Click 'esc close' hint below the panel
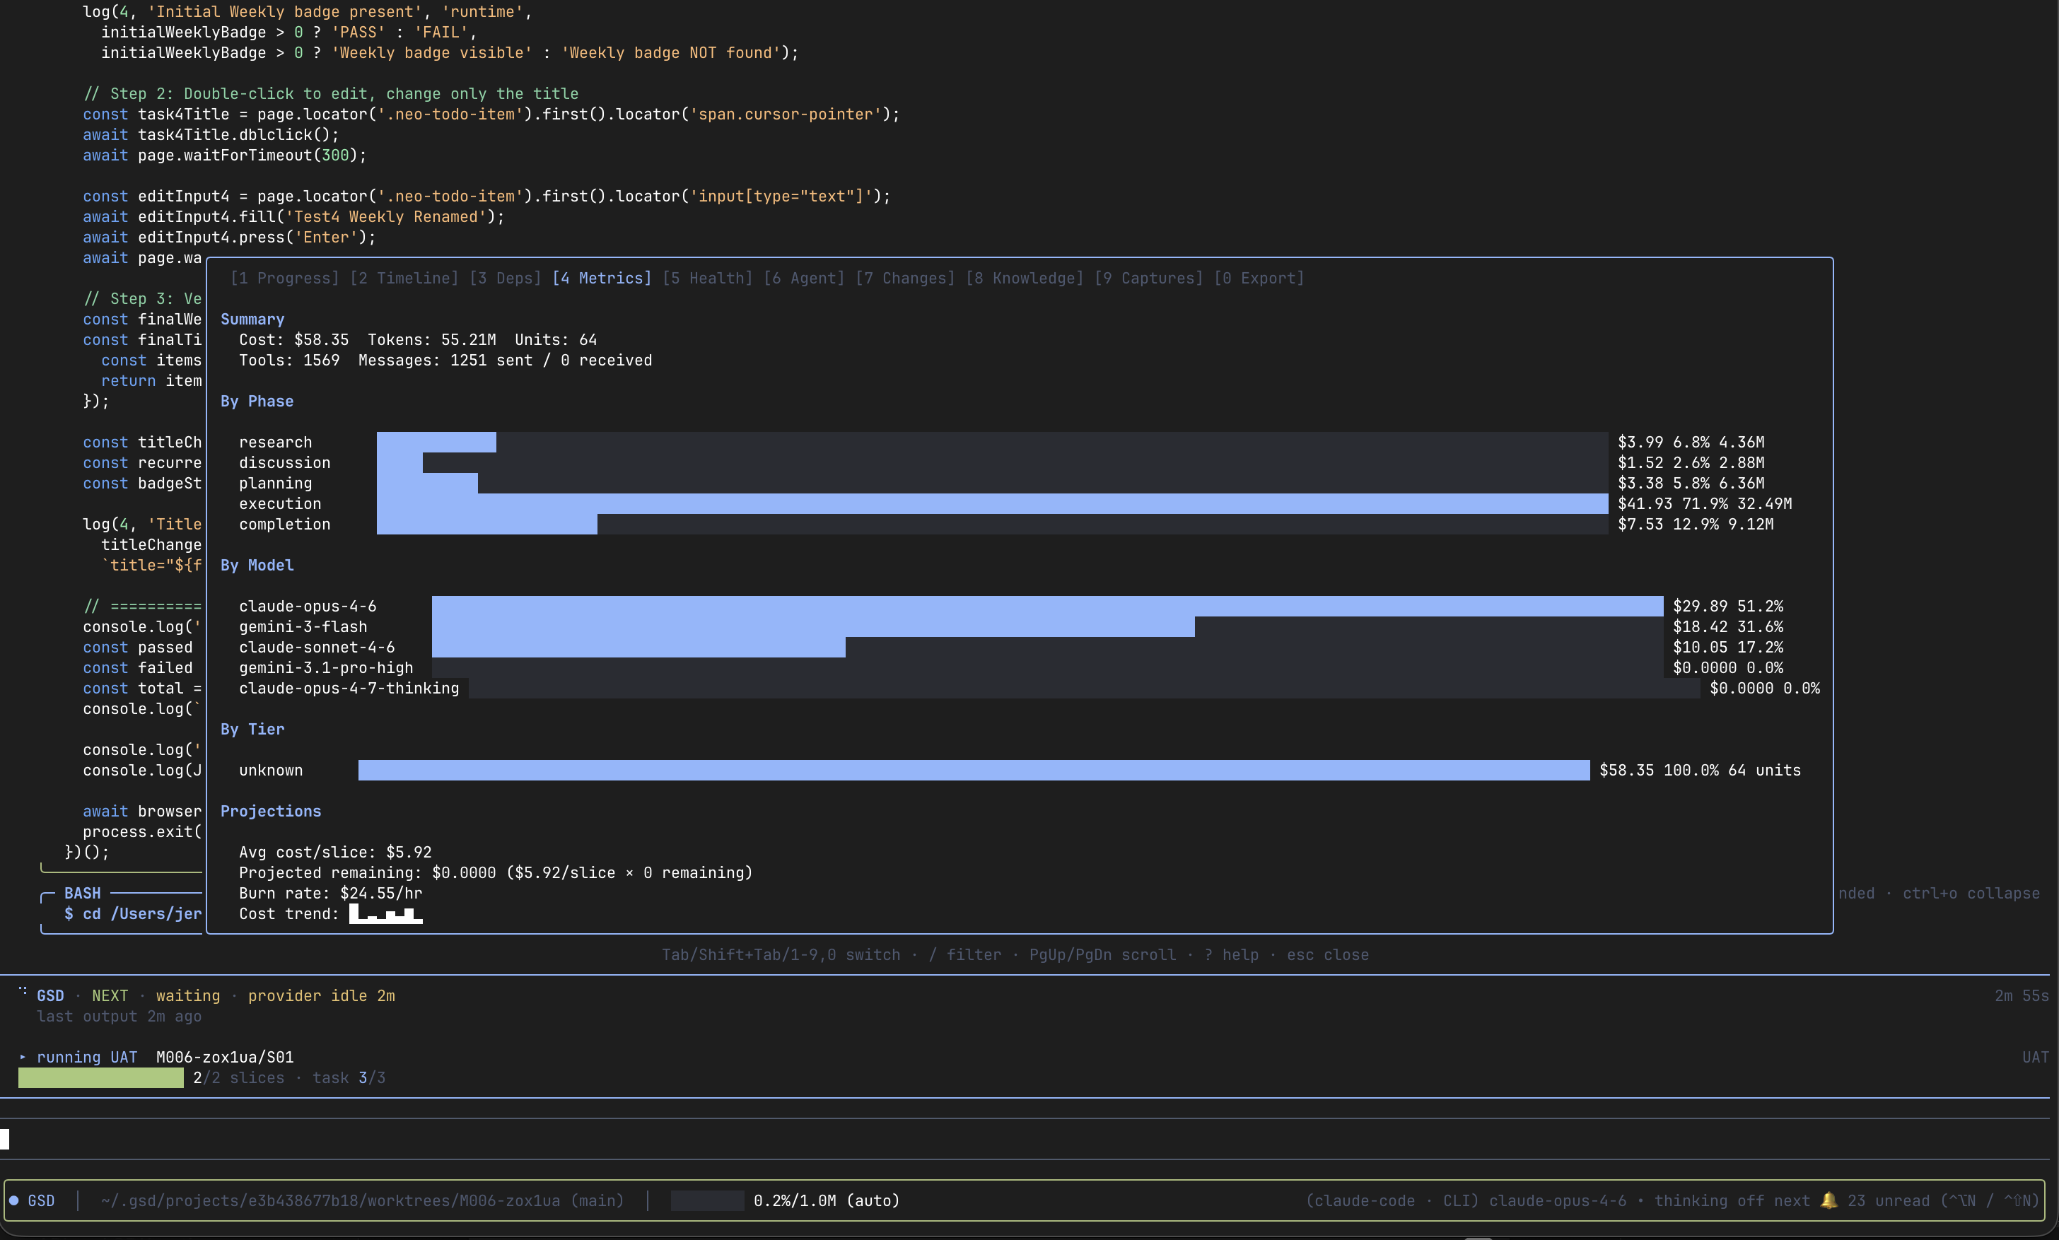This screenshot has width=2059, height=1240. (x=1327, y=954)
